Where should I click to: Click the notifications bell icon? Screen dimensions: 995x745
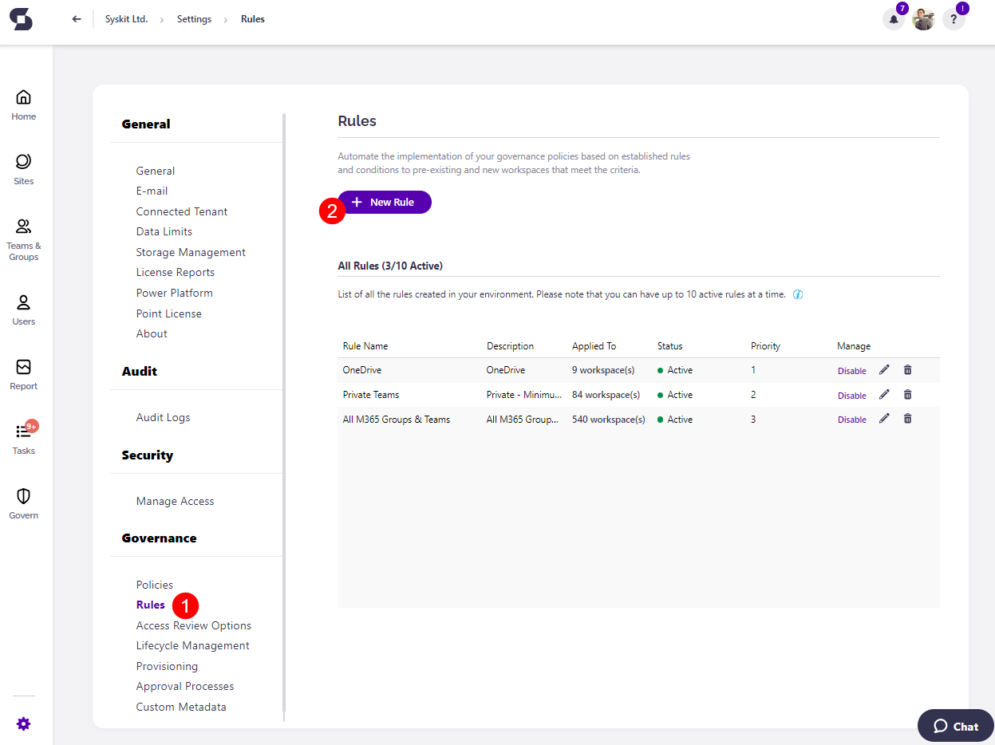click(x=894, y=20)
